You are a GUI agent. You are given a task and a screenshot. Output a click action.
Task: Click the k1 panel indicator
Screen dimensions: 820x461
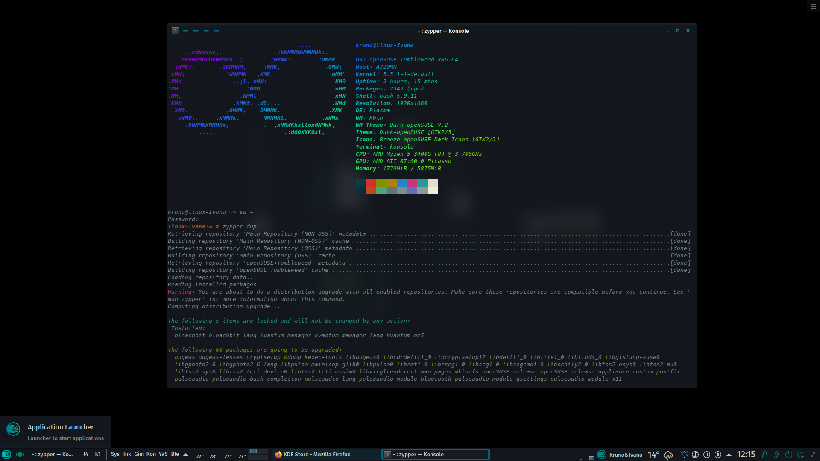[98, 454]
